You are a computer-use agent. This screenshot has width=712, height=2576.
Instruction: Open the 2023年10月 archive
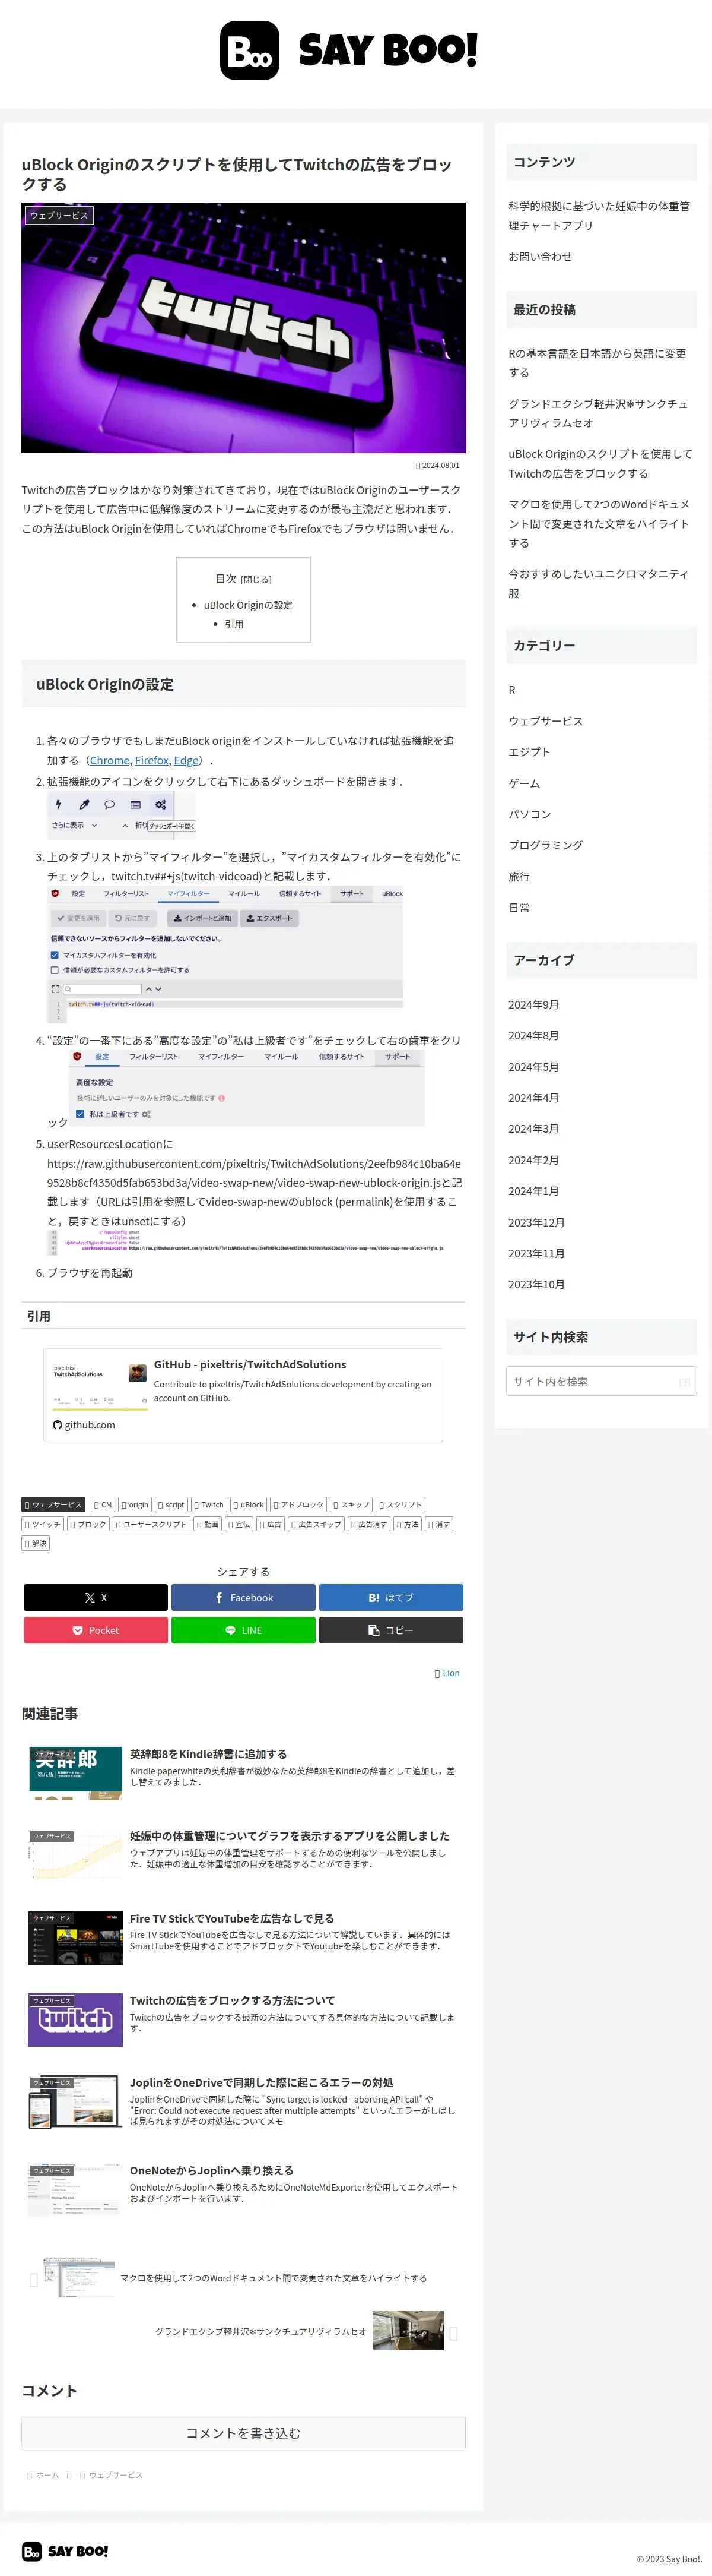coord(536,1284)
